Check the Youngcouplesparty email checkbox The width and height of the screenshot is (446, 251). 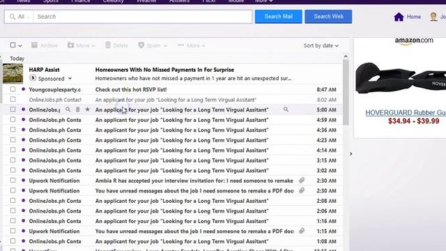coord(13,89)
